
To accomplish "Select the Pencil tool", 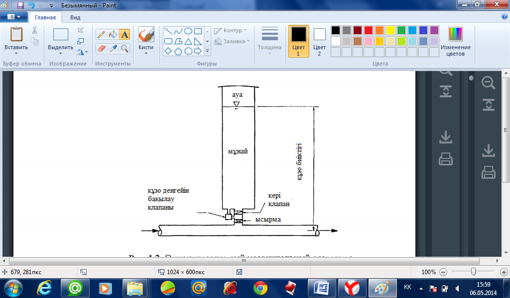I will tap(101, 34).
